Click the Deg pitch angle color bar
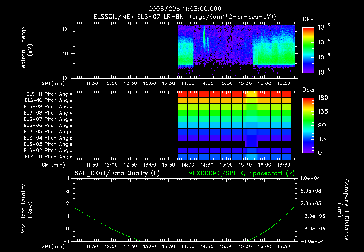This screenshot has width=364, height=252. [308, 125]
